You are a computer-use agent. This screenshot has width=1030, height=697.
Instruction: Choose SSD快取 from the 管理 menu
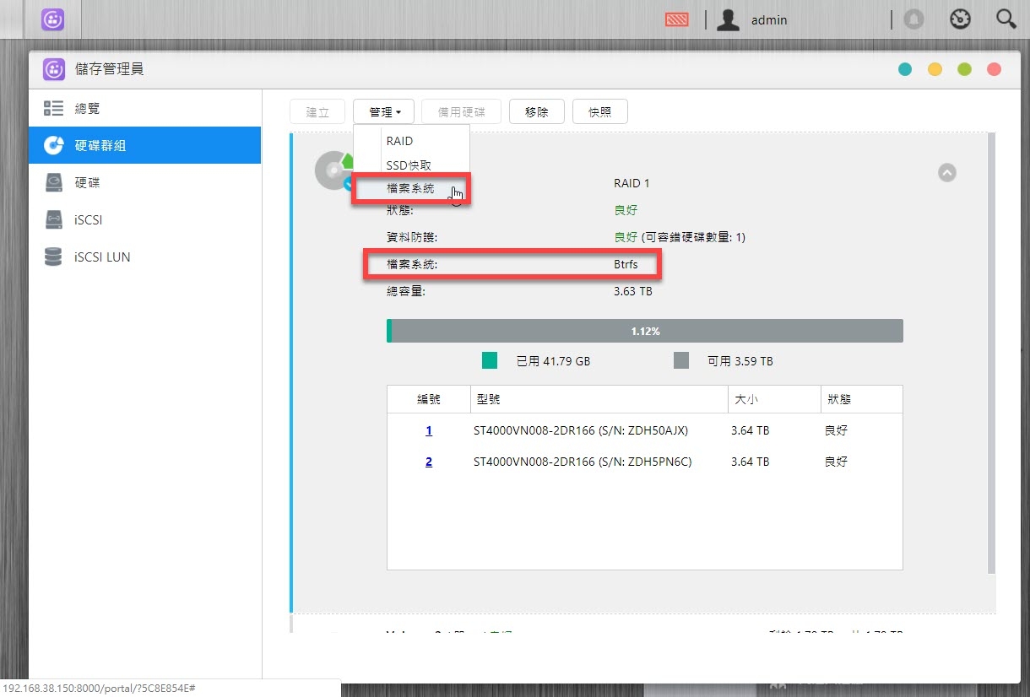pyautogui.click(x=411, y=165)
